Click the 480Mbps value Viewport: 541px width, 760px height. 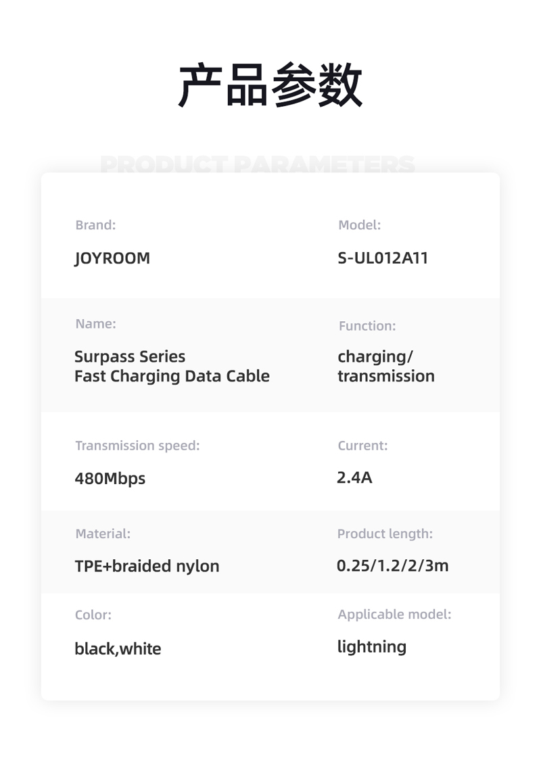pos(110,479)
